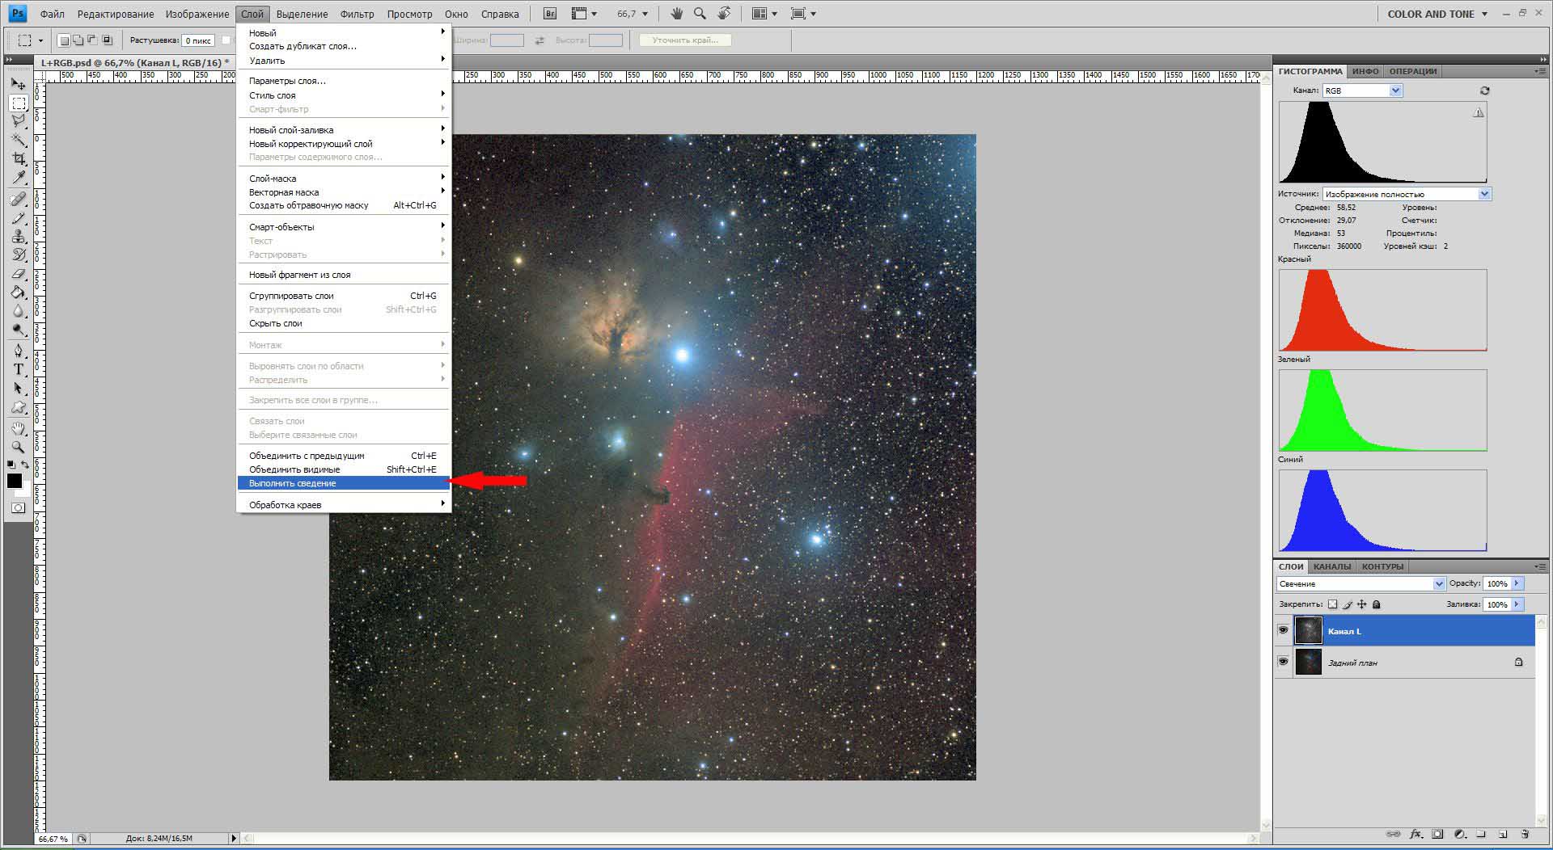Switch to the КАНАЛЫ tab

(1331, 566)
